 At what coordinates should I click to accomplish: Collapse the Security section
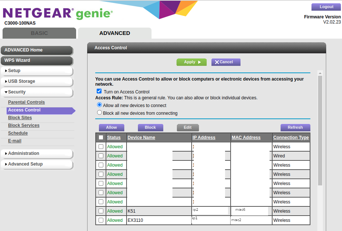(x=37, y=92)
